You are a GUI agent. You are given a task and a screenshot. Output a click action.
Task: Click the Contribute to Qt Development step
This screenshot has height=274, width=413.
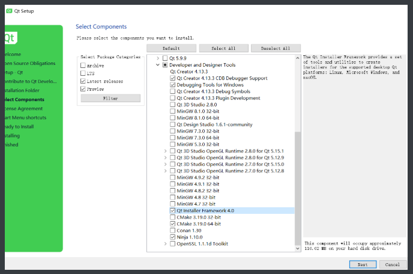[x=31, y=82]
